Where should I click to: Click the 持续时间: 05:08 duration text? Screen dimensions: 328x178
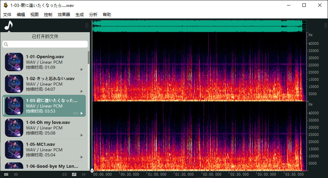point(41,133)
